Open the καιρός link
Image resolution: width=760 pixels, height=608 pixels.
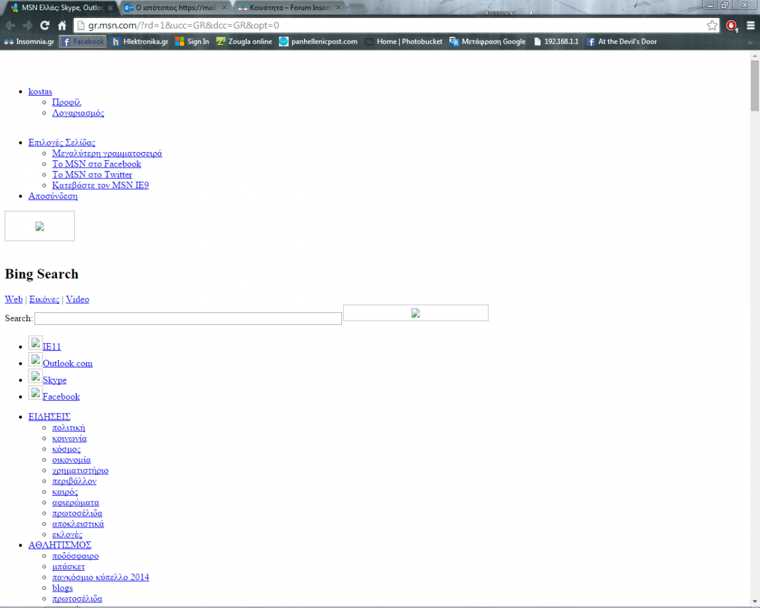(65, 492)
